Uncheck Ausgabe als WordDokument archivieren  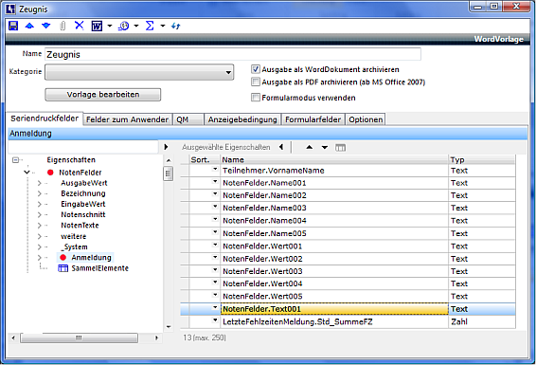[x=256, y=69]
